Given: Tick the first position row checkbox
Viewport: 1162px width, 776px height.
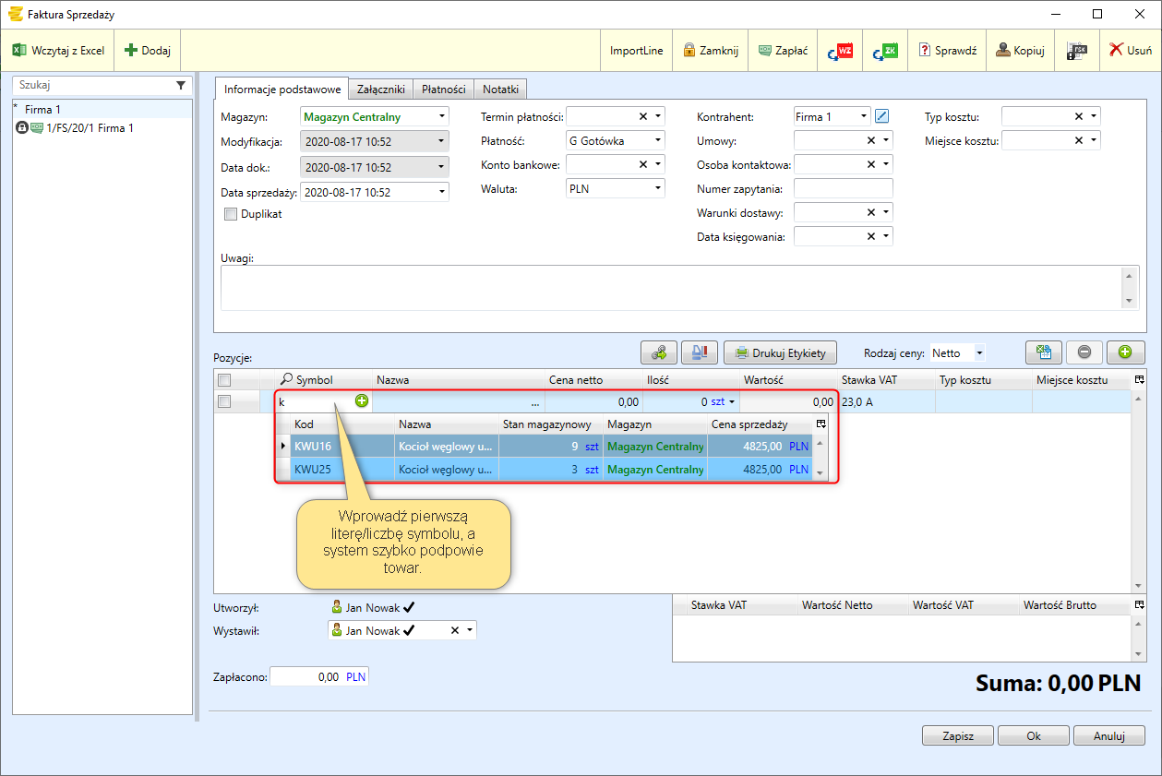Looking at the screenshot, I should point(223,401).
